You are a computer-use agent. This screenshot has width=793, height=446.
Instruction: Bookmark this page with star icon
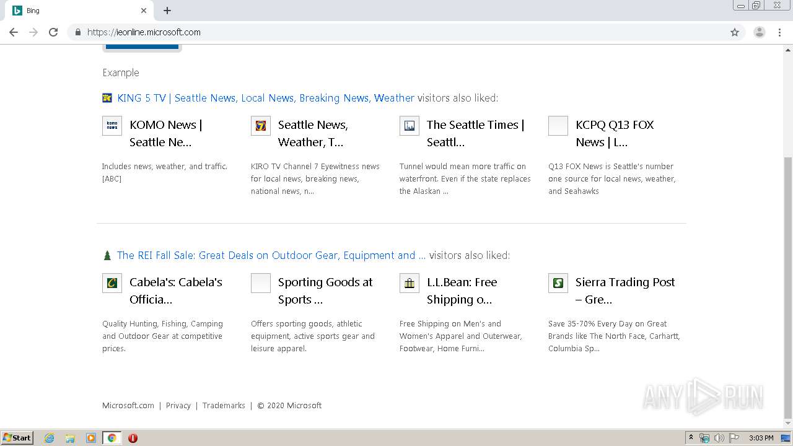735,32
